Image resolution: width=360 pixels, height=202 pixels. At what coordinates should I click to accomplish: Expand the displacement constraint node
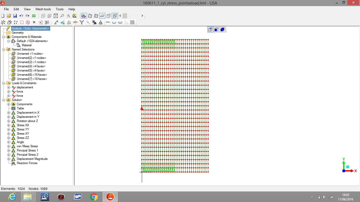(8, 87)
